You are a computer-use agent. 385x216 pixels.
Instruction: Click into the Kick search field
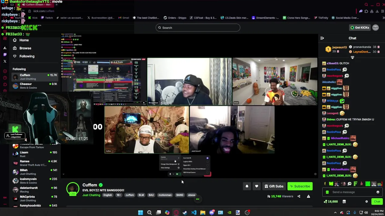click(x=198, y=28)
